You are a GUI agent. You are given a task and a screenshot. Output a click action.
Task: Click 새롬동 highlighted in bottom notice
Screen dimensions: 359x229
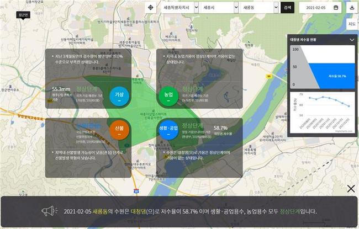100,211
